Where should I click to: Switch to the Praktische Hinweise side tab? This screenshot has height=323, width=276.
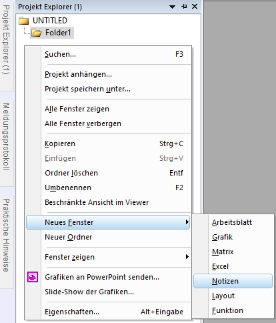7,236
